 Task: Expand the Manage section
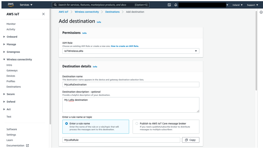4,44
